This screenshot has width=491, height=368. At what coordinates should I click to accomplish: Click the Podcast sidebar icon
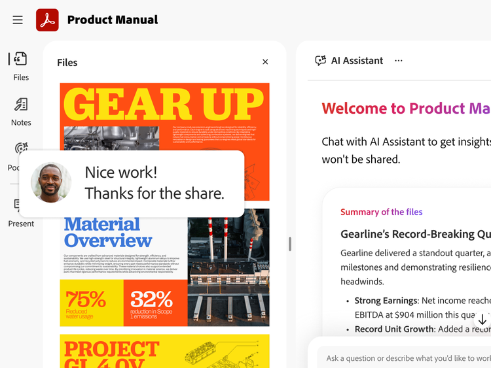(x=21, y=148)
